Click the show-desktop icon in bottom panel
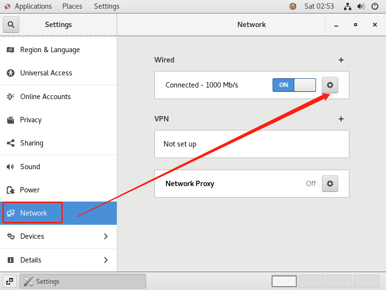 (10, 281)
